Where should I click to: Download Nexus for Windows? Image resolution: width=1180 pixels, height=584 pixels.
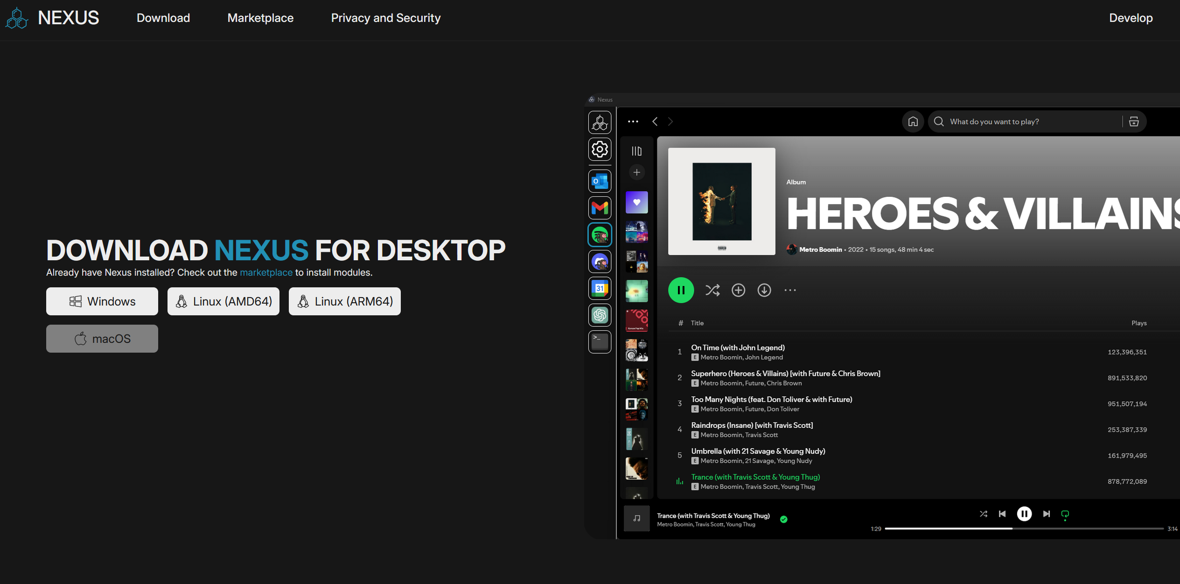coord(102,301)
